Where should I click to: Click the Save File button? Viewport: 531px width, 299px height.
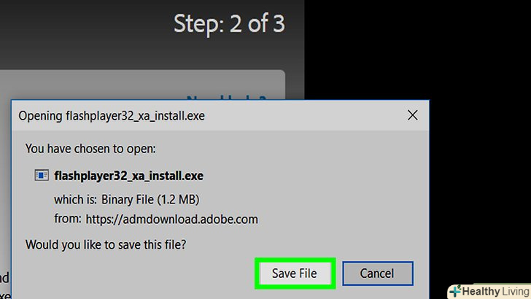[x=295, y=273]
